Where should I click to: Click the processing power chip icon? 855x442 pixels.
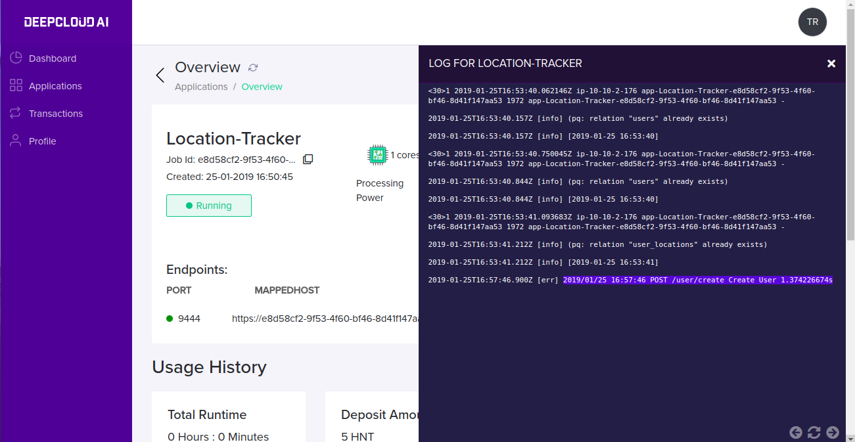tap(377, 155)
